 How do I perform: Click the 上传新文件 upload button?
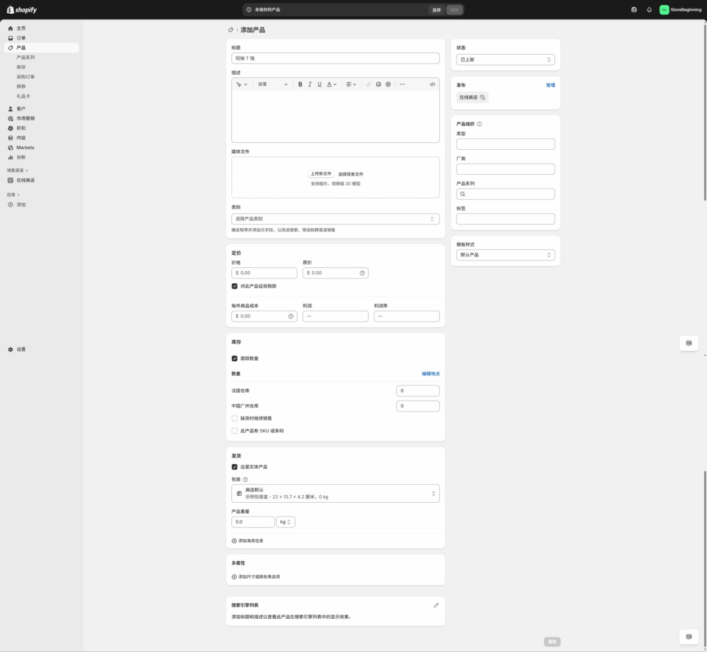[320, 174]
